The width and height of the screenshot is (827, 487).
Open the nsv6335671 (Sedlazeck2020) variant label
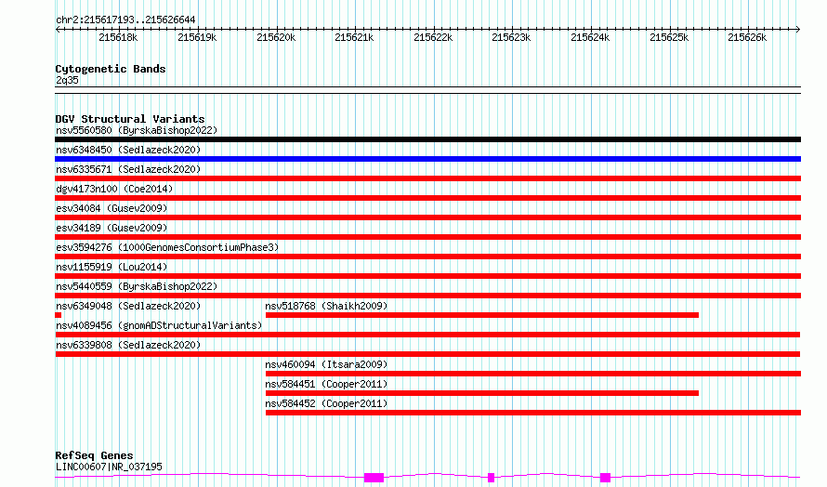(128, 169)
